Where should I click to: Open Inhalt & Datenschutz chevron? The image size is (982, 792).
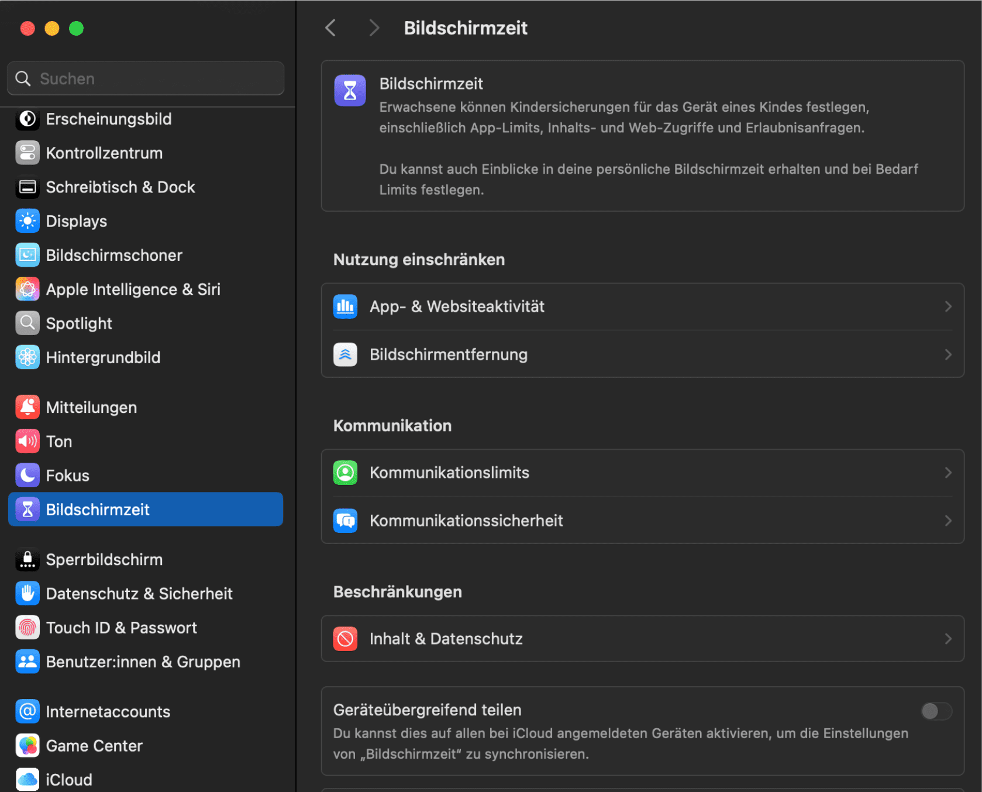pyautogui.click(x=947, y=639)
